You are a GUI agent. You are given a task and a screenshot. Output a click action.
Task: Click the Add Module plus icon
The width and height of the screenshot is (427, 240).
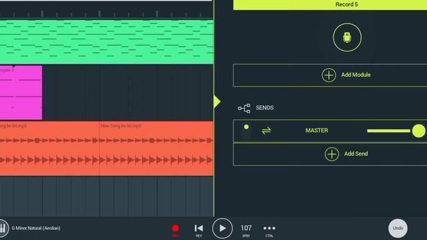(x=329, y=75)
